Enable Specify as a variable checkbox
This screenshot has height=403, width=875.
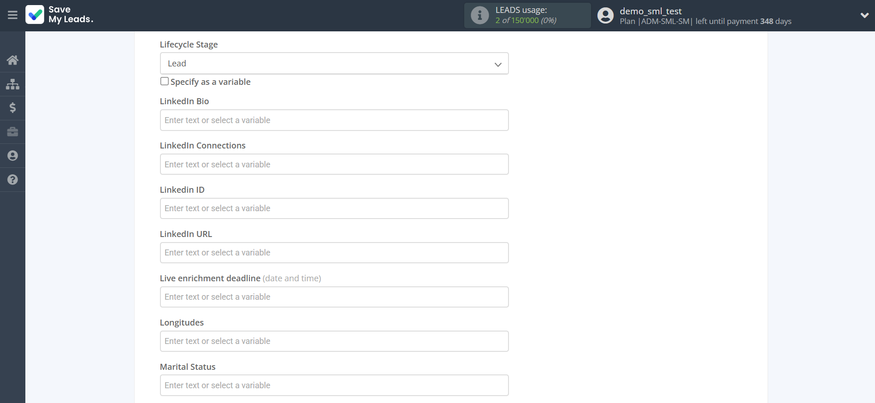(x=165, y=82)
